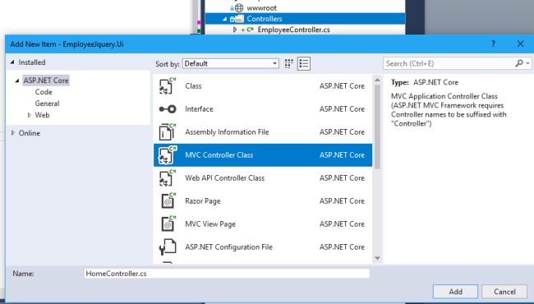The image size is (534, 304).
Task: Select Controllers label in Solution Explorer
Action: (265, 19)
